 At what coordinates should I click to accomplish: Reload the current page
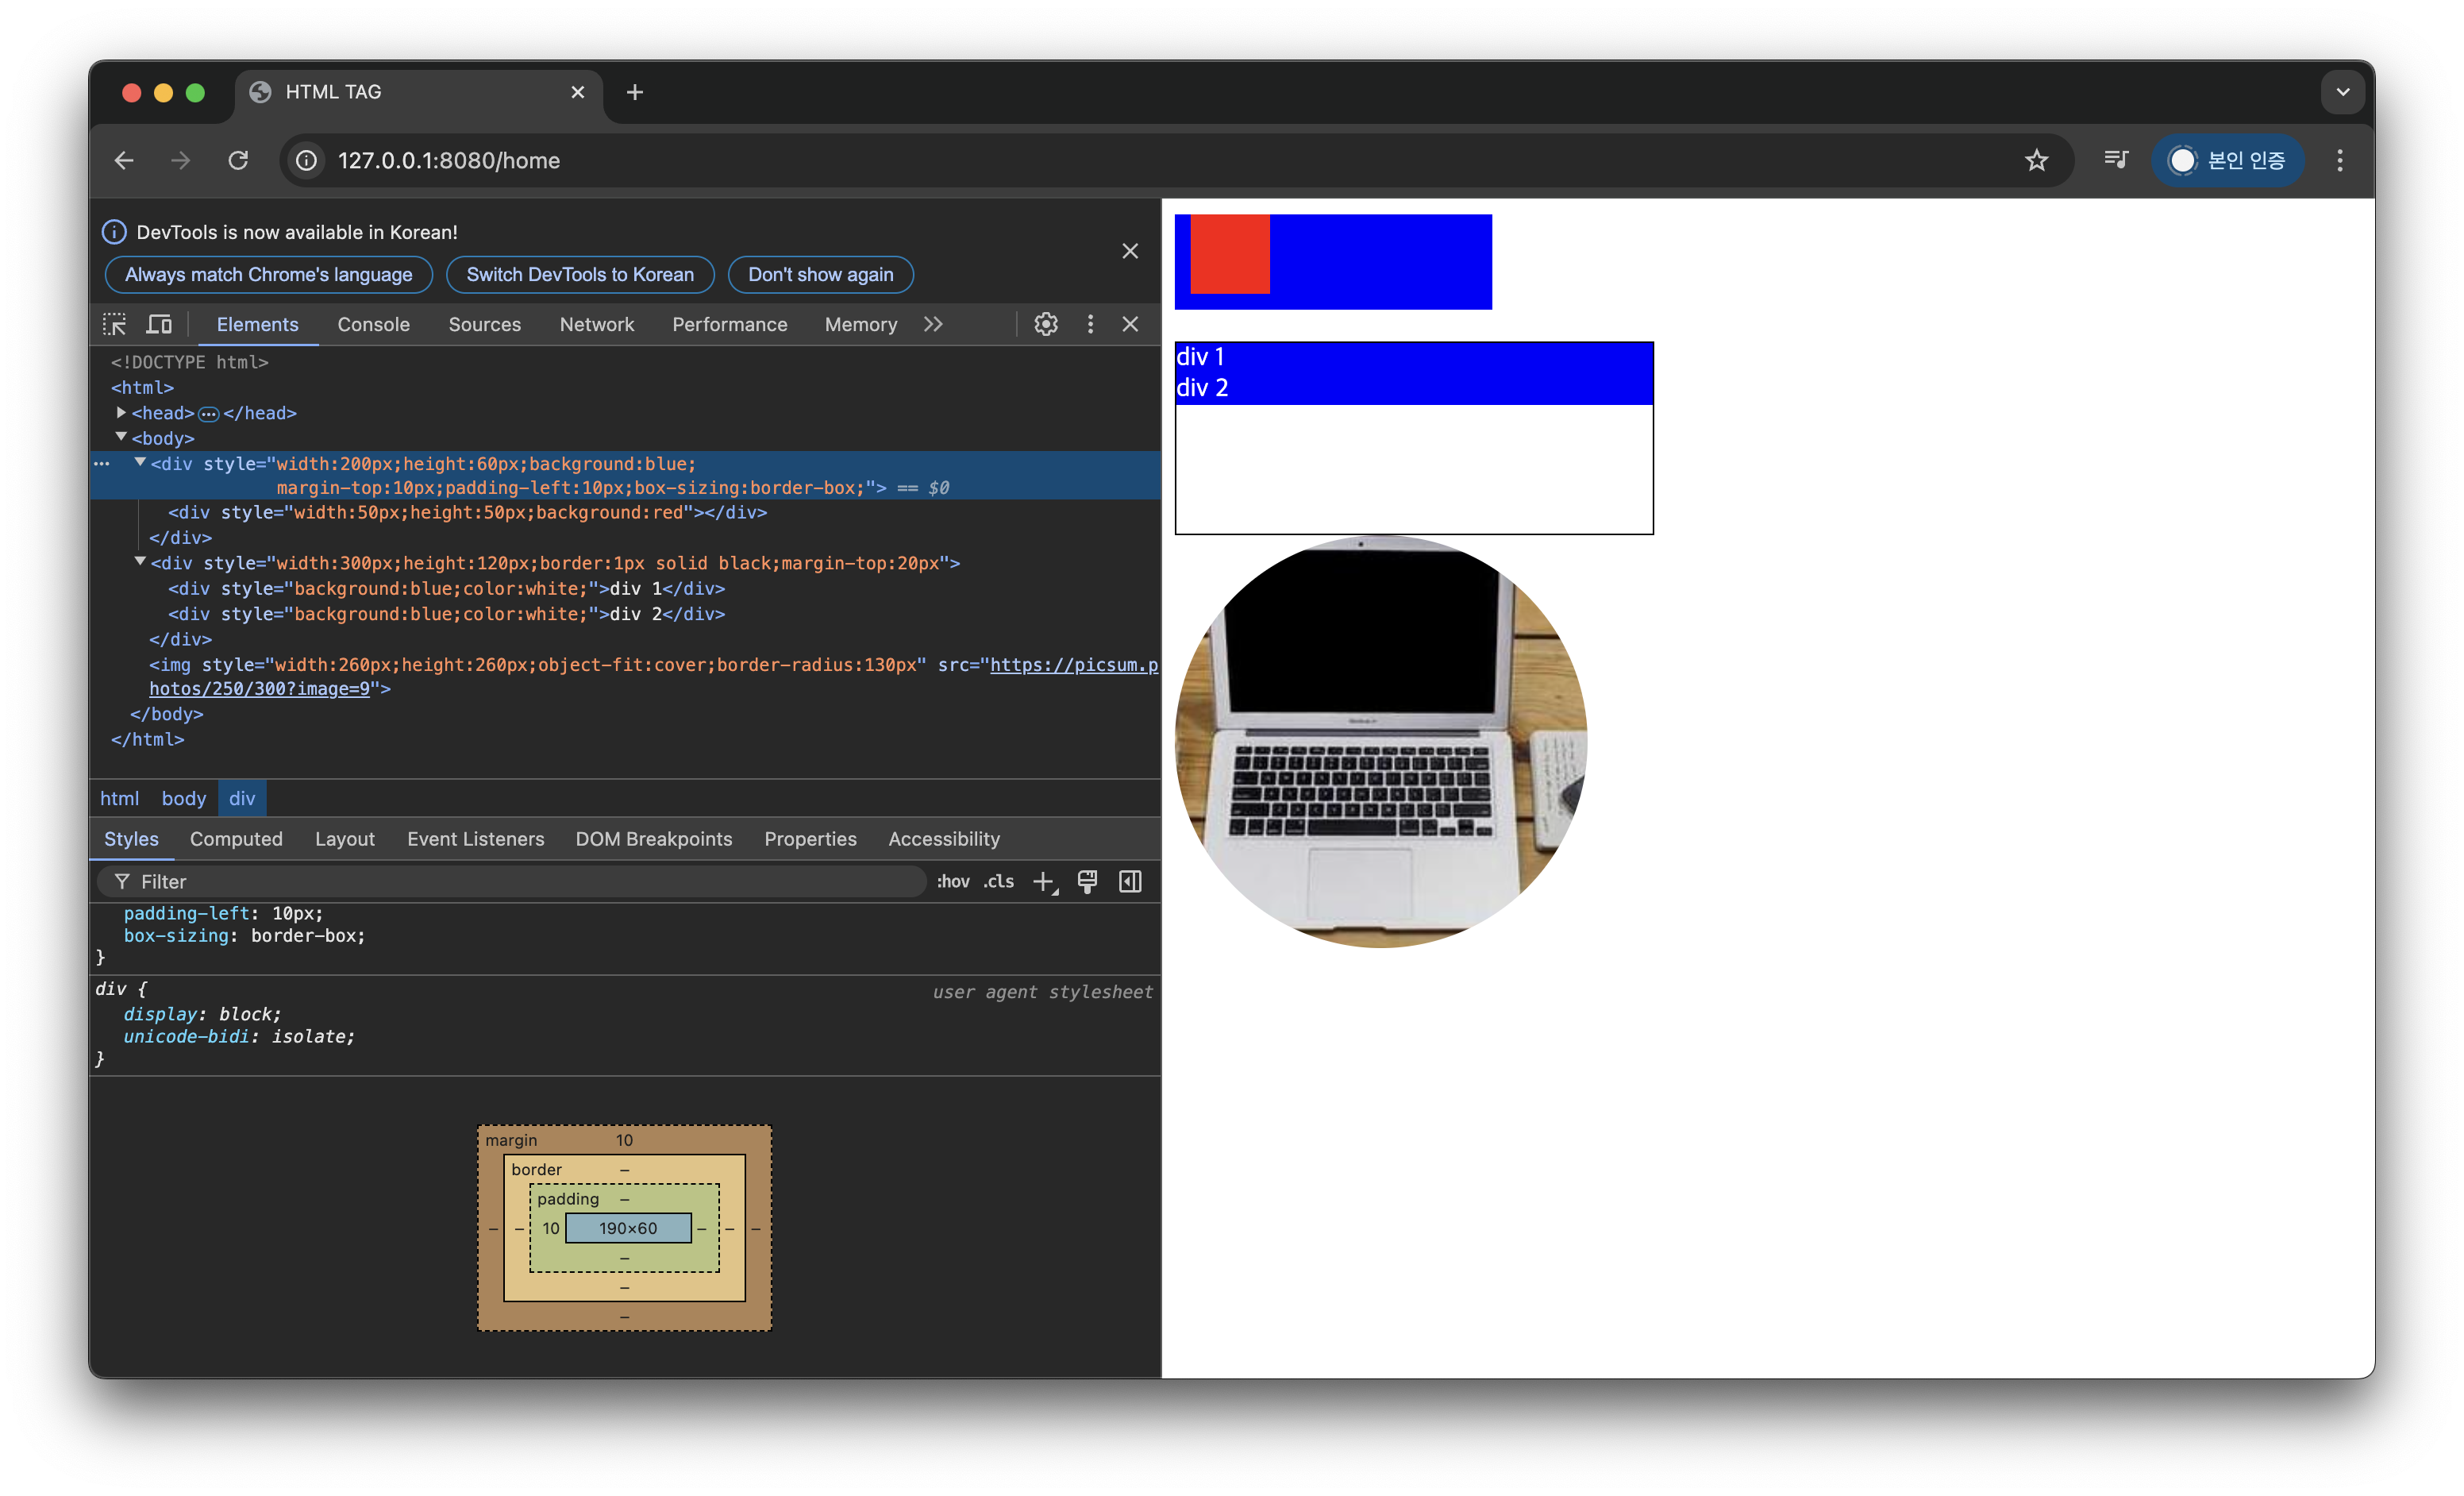tap(238, 160)
